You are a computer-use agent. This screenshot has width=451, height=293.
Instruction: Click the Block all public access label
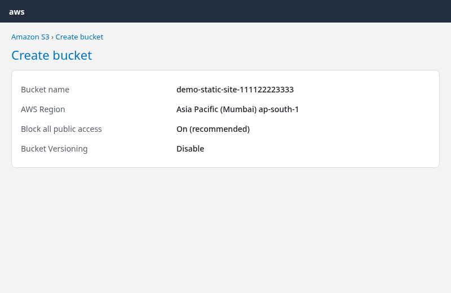pyautogui.click(x=61, y=129)
